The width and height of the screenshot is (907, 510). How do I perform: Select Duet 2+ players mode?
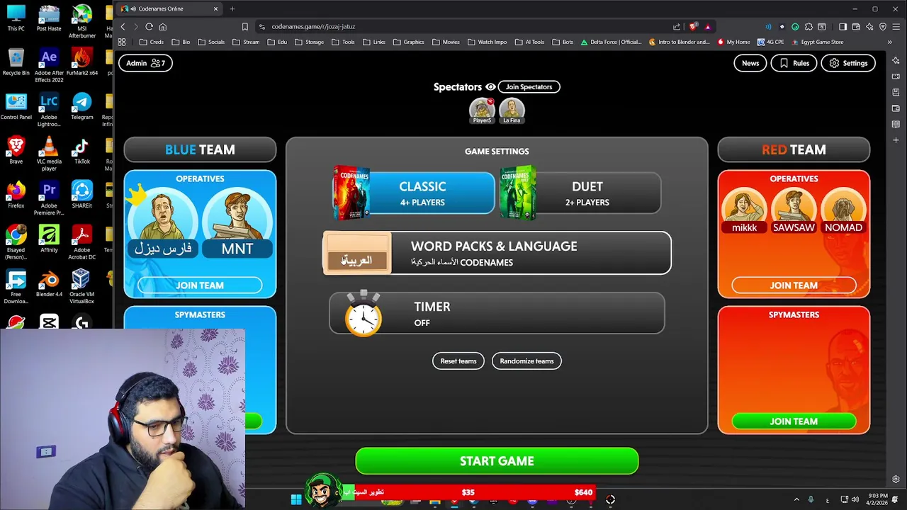click(580, 193)
